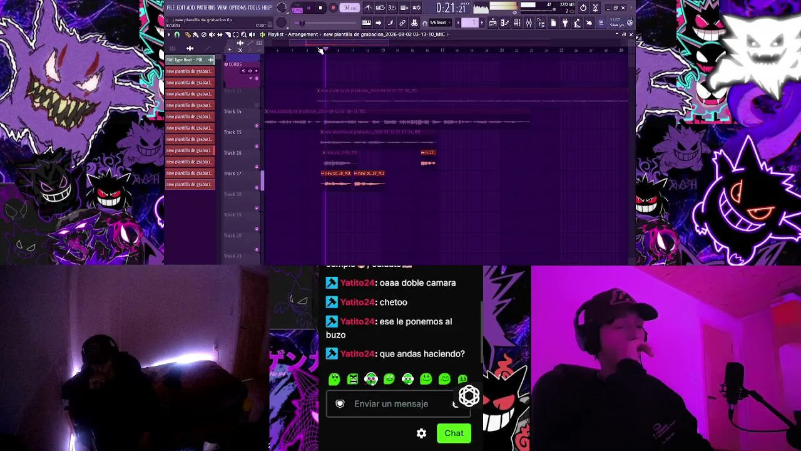Select the Mute tool in playlist
The height and width of the screenshot is (451, 801).
[x=212, y=34]
